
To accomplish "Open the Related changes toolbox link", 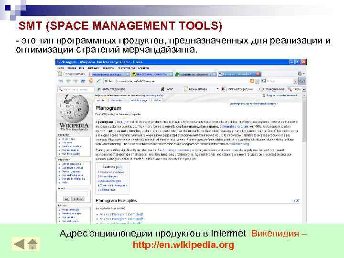I will [x=72, y=214].
